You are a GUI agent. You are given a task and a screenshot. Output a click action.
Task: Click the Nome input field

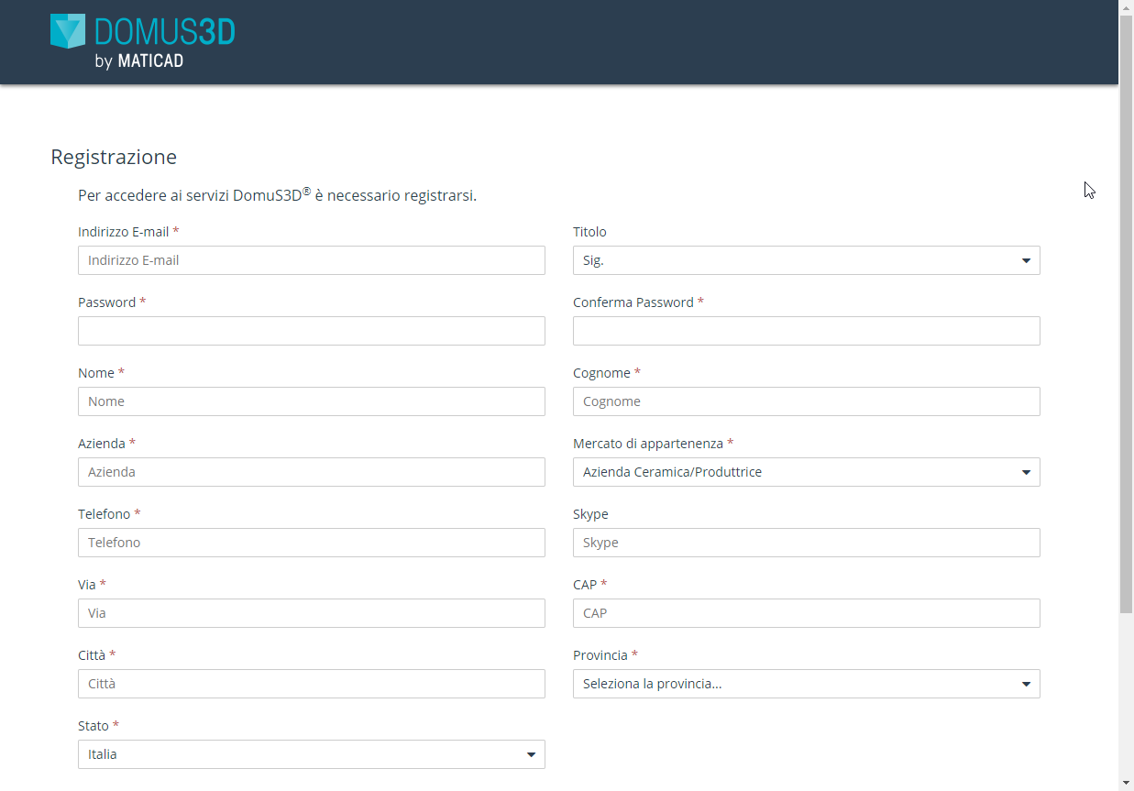[312, 401]
